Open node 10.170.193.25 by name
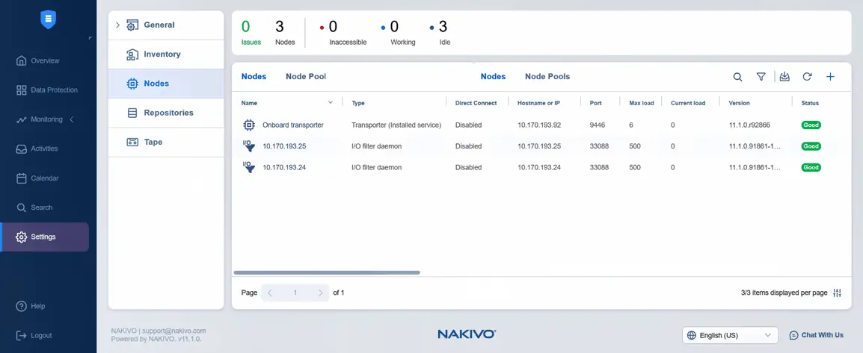Screen dimensions: 863x353 point(284,146)
